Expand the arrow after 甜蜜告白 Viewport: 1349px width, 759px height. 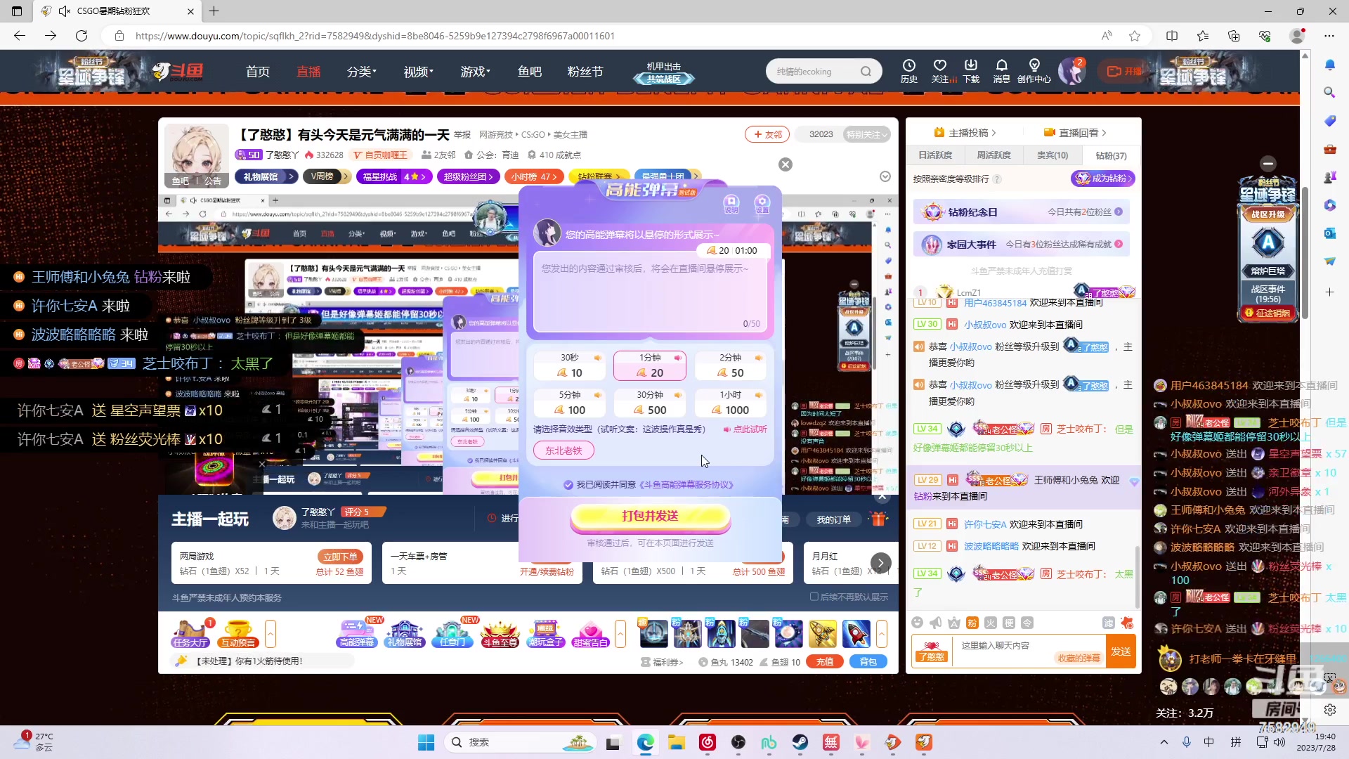point(620,633)
